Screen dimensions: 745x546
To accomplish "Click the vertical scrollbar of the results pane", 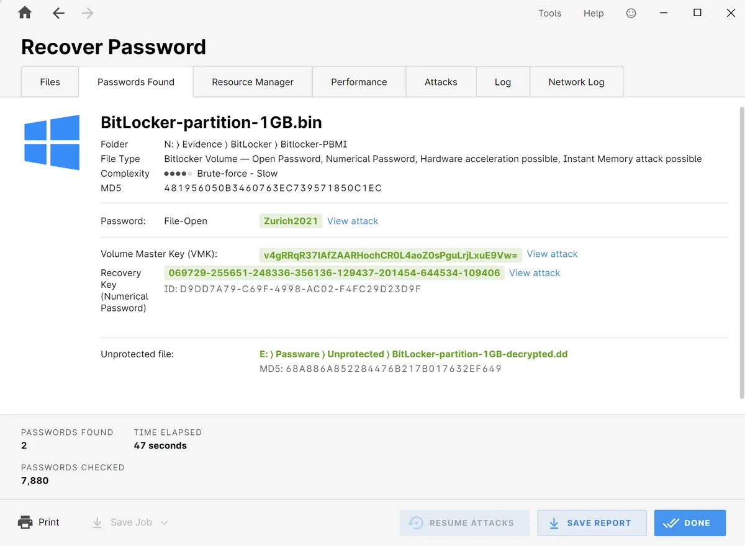I will pos(741,252).
